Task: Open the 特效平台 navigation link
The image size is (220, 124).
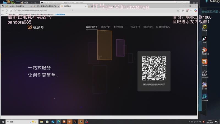Action: 135,27
